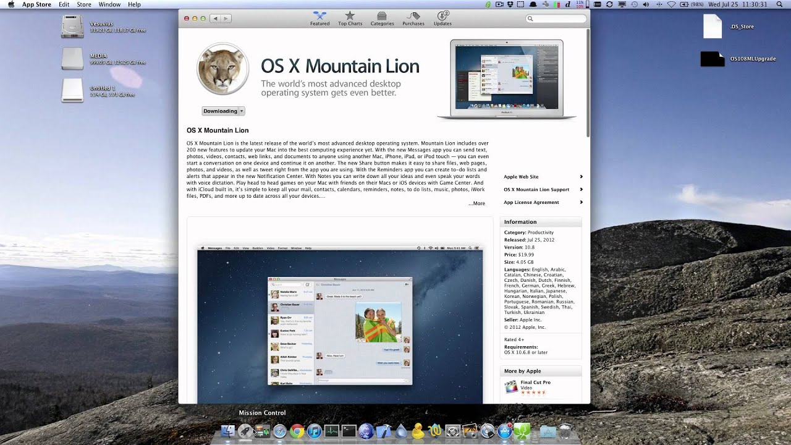
Task: Open Terminal from the Dock
Action: 349,431
